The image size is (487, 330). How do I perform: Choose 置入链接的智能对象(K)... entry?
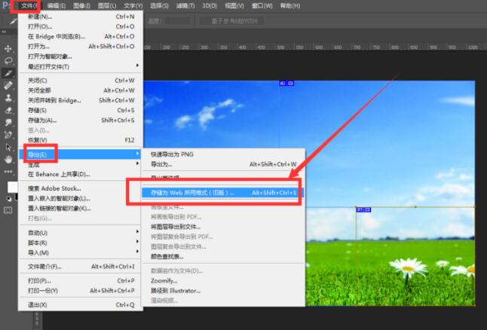click(81, 208)
